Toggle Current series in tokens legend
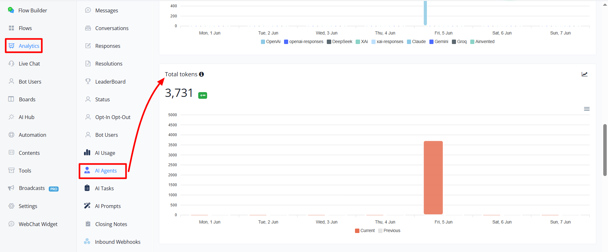608x252 pixels. point(365,231)
